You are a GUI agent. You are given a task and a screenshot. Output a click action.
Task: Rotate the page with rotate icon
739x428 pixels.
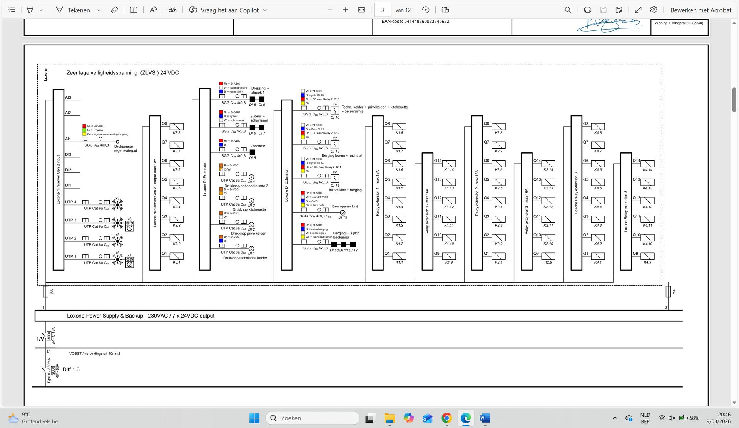point(426,10)
